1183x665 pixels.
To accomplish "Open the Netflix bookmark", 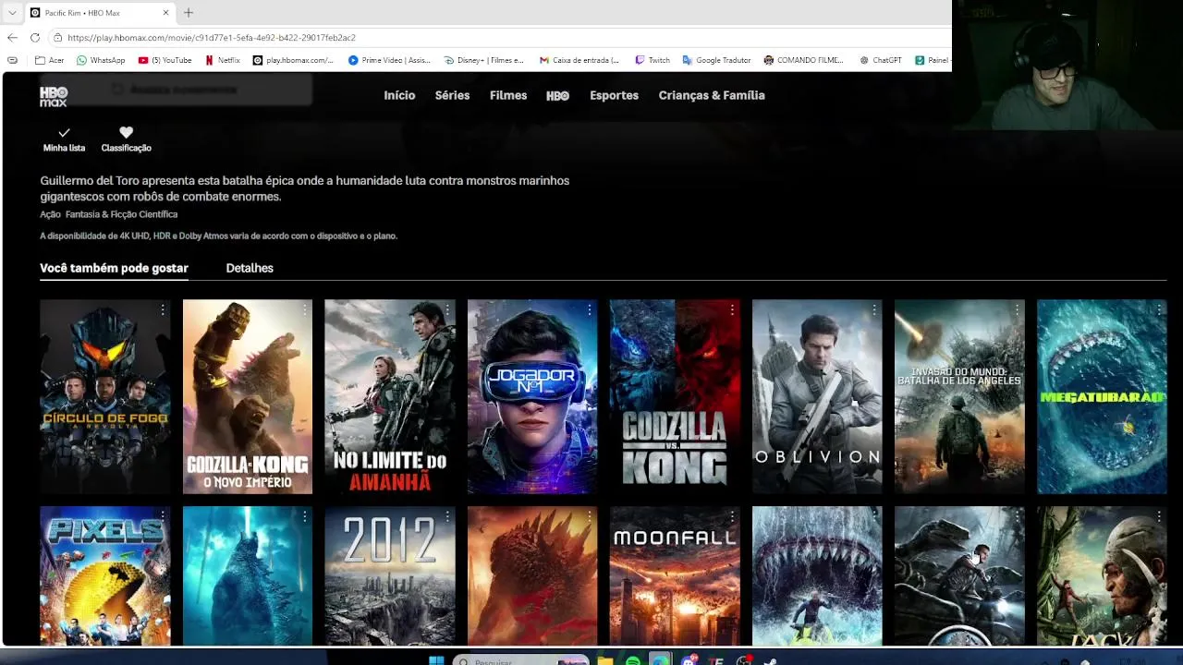I will (x=222, y=60).
